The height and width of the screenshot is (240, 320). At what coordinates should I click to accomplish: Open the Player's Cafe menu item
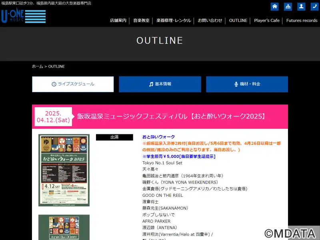pyautogui.click(x=267, y=20)
